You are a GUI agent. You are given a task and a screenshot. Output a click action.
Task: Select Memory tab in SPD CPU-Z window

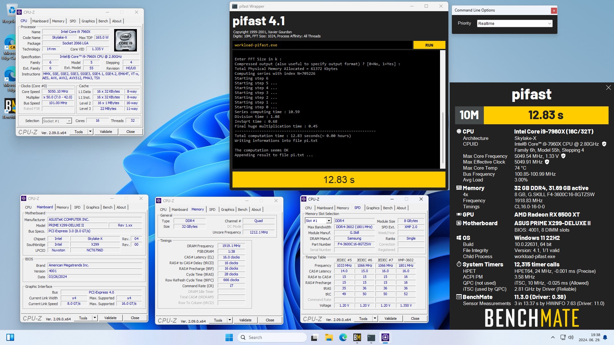pyautogui.click(x=343, y=208)
